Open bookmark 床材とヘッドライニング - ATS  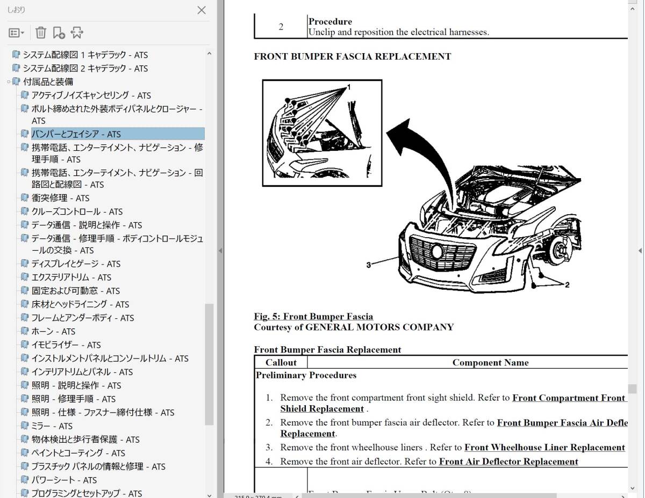coord(80,304)
